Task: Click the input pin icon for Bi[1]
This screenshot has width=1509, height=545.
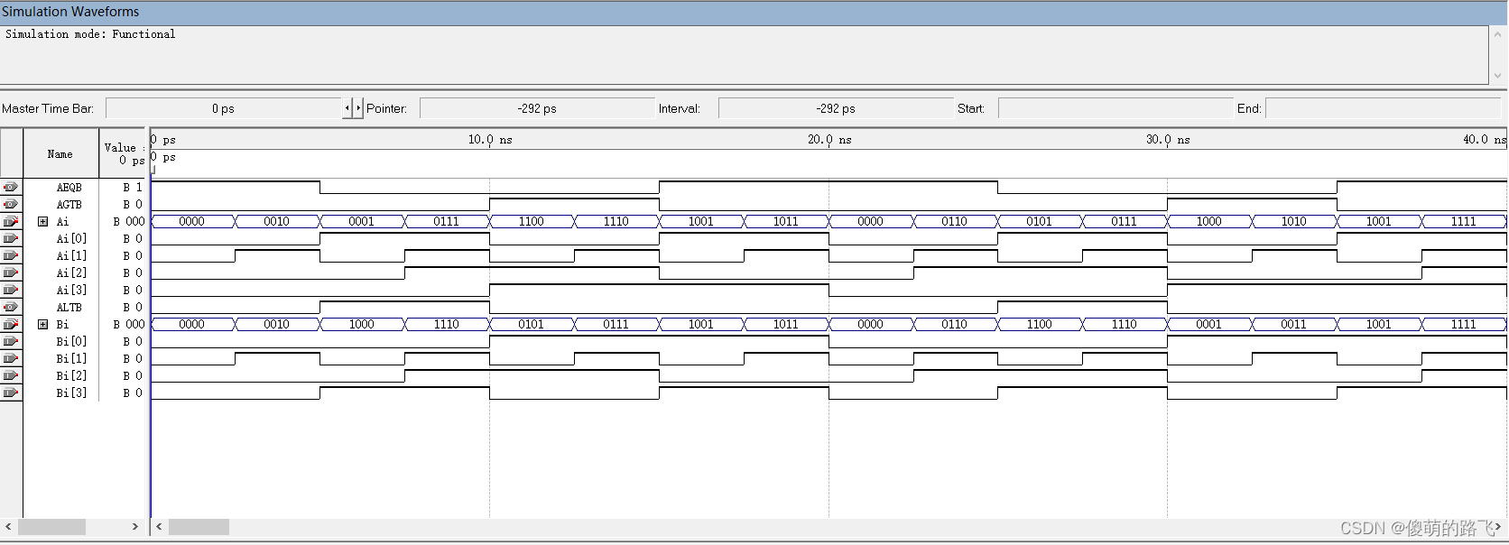Action: (11, 358)
